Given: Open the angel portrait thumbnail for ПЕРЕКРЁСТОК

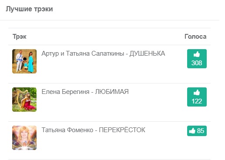Looking at the screenshot, I should coord(24,138).
